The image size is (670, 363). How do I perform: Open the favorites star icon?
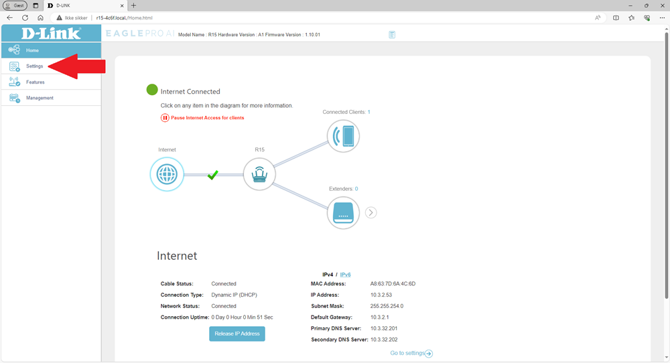click(632, 18)
